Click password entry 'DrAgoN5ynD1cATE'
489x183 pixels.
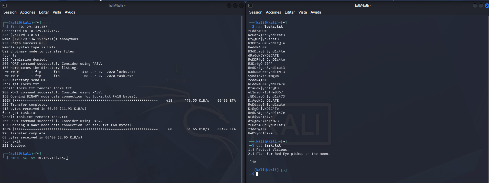(x=263, y=101)
